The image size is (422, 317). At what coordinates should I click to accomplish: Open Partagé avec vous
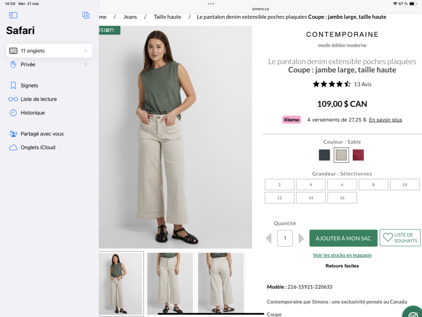point(42,134)
